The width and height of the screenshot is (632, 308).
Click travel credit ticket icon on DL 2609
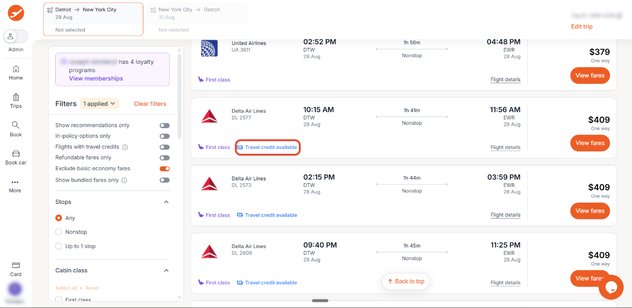coord(240,283)
